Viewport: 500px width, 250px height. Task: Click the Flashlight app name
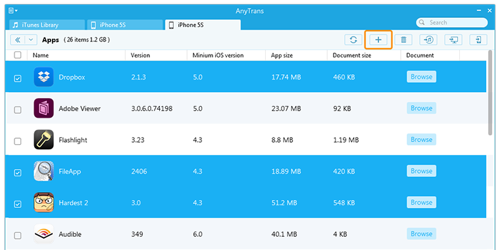pos(73,140)
